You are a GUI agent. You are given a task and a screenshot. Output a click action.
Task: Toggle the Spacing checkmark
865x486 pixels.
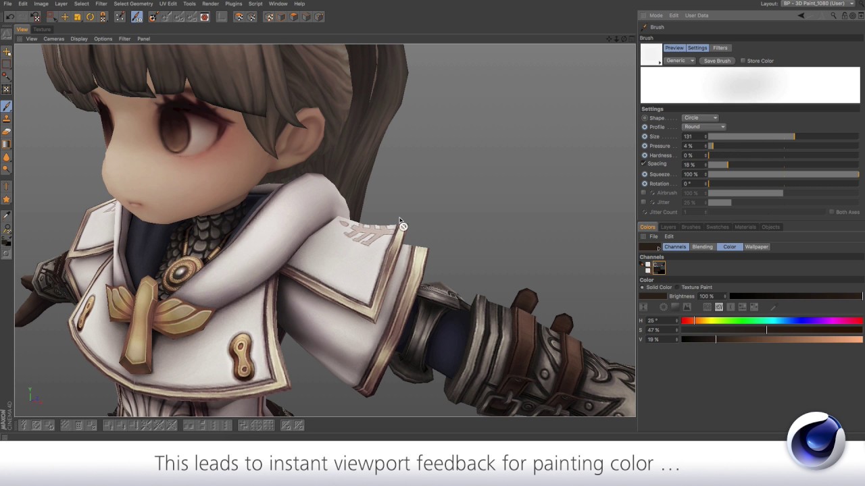(643, 164)
